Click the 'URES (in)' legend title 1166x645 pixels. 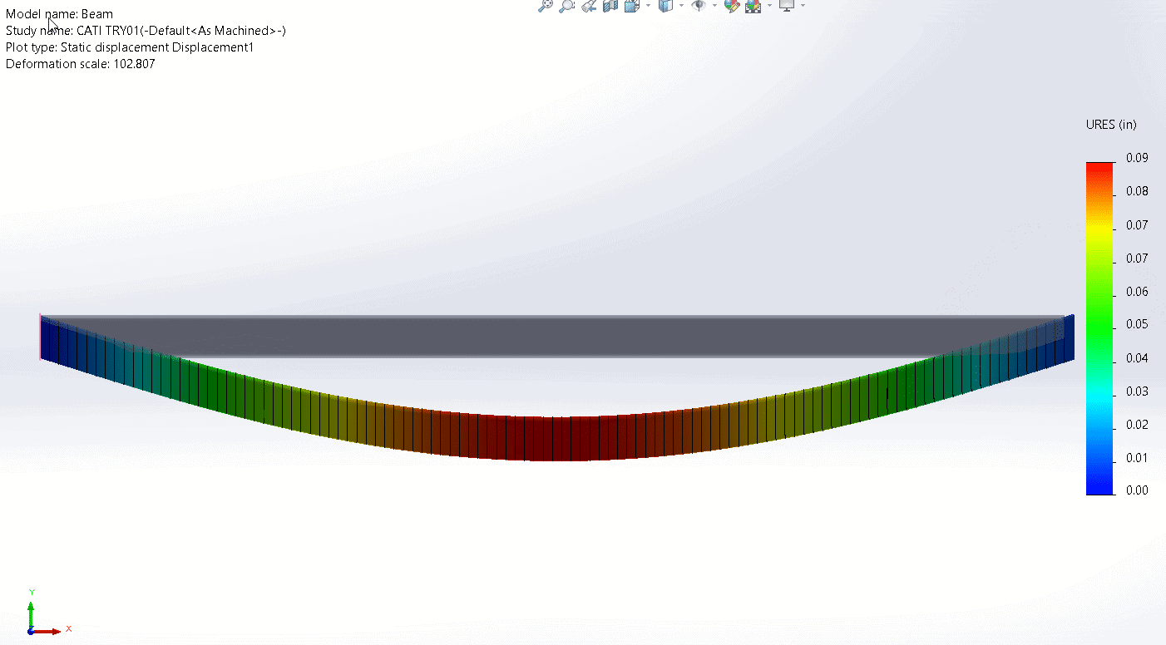click(1111, 125)
